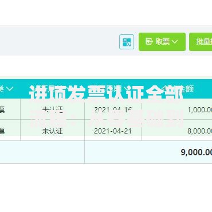This screenshot has width=212, height=212.
Task: Click the 9,000.00 total amount
Action: pyautogui.click(x=197, y=152)
